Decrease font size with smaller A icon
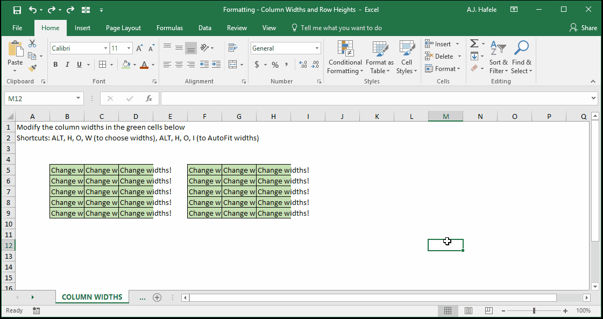Viewport: 603px width, 319px height. pyautogui.click(x=151, y=48)
